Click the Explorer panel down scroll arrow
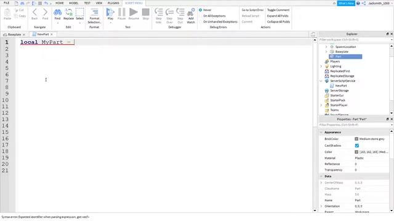 point(392,113)
